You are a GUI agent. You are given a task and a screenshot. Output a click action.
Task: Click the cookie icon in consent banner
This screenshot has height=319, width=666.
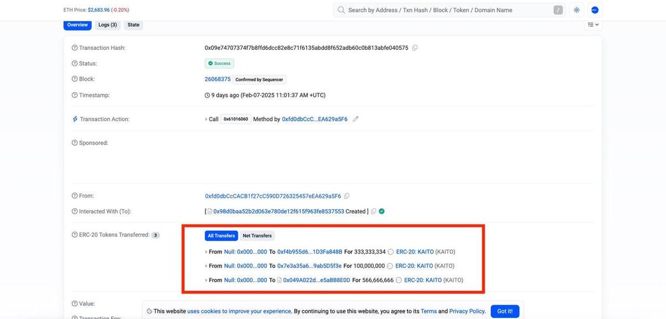(149, 311)
